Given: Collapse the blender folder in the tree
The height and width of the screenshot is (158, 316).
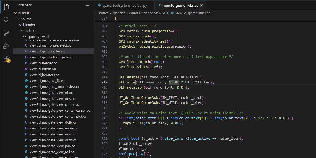Looking at the screenshot, I should [20, 25].
